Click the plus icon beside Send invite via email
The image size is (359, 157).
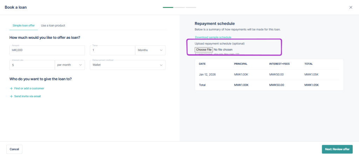tap(11, 96)
